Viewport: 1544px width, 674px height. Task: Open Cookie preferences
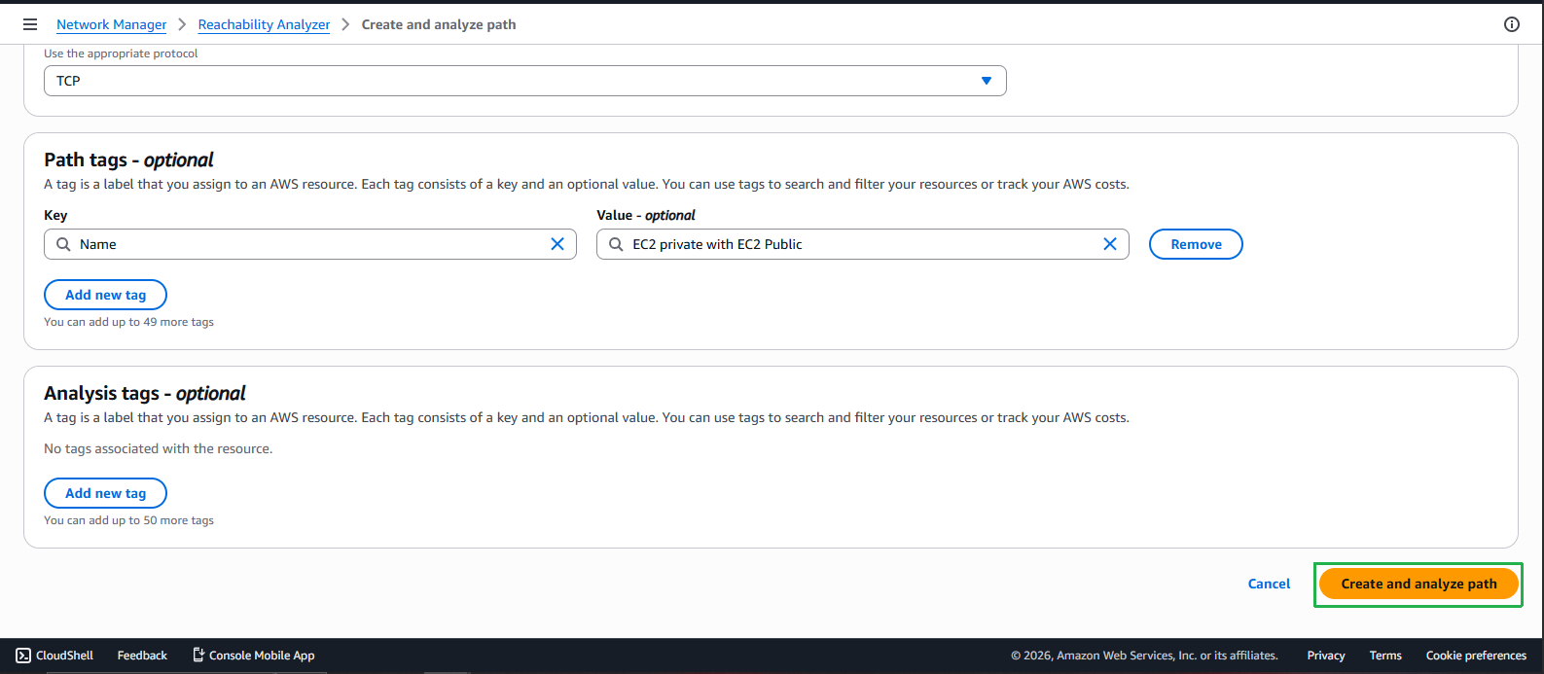pos(1476,656)
